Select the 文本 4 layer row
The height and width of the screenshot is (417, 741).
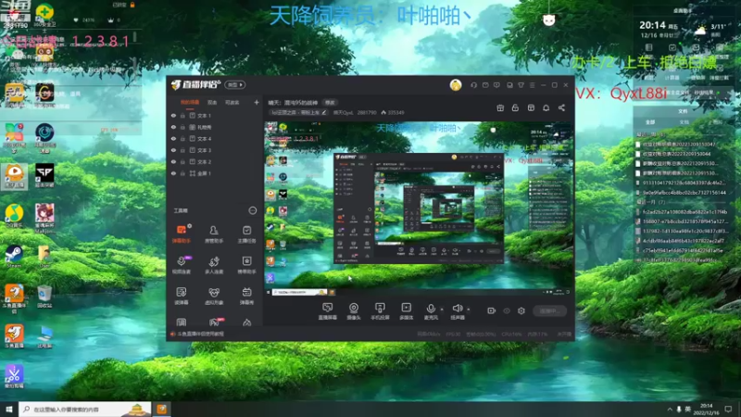[215, 138]
